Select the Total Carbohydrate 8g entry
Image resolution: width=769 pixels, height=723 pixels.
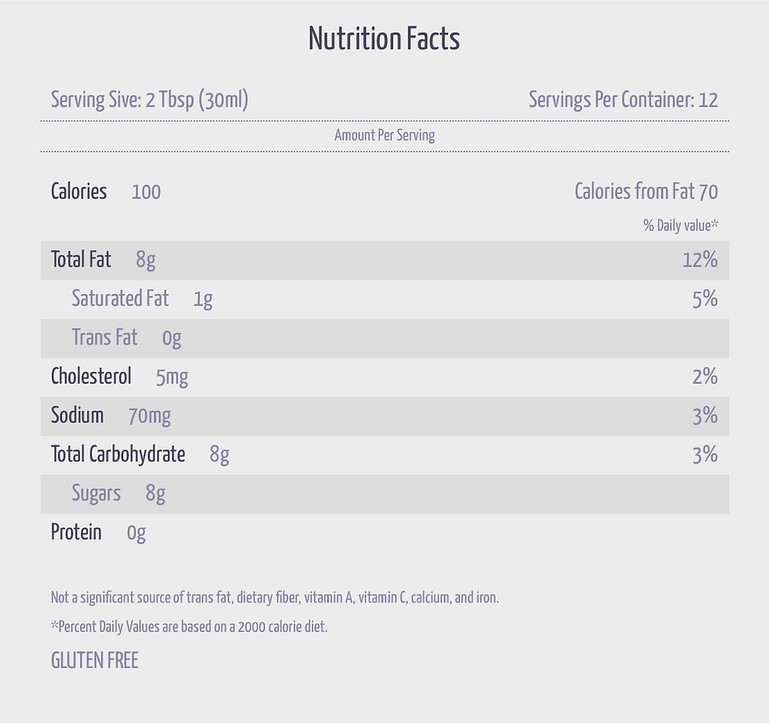pyautogui.click(x=140, y=455)
